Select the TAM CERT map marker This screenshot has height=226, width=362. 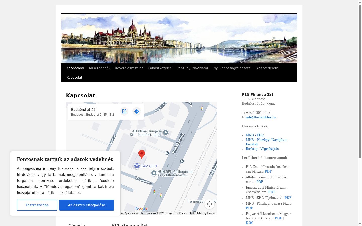(x=137, y=166)
